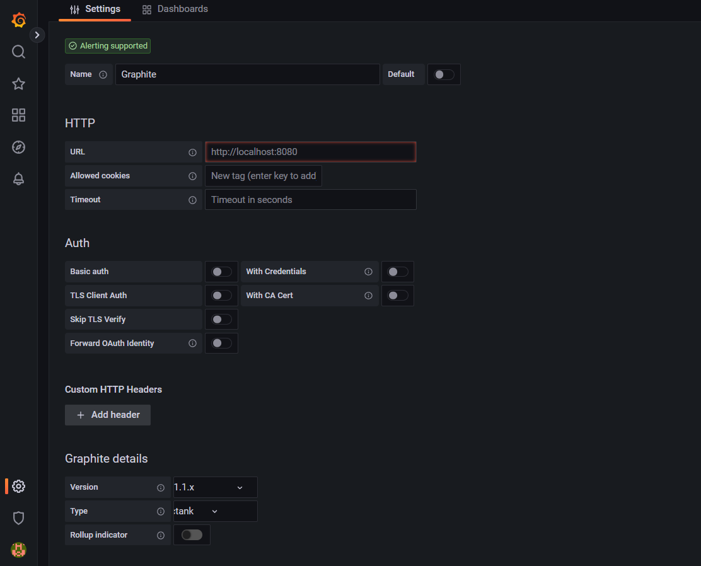The image size is (701, 566).
Task: Open the Dashboards grid icon in sidebar
Action: [18, 115]
